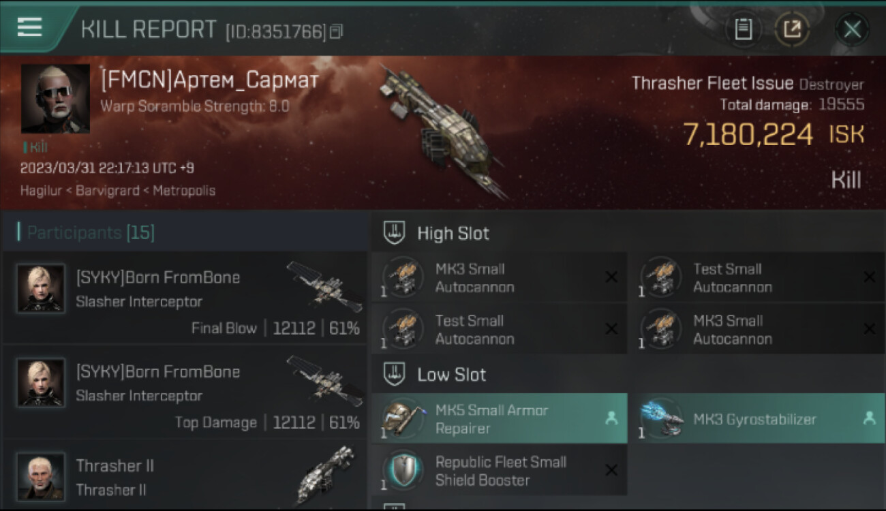Viewport: 886px width, 511px height.
Task: Select the MK3 Gyrostabilizer module
Action: (757, 418)
